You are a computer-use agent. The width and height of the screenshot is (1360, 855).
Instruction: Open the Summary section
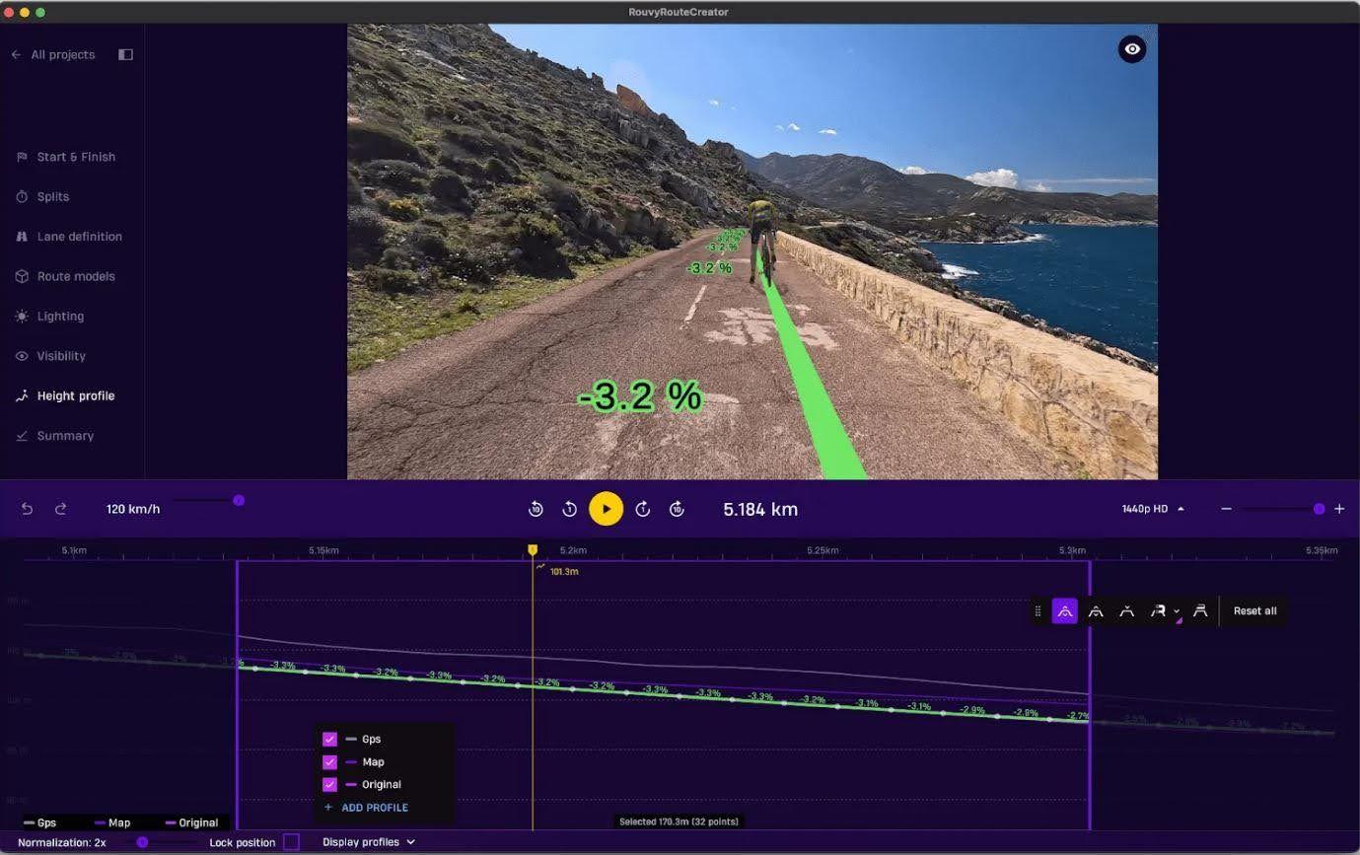64,435
